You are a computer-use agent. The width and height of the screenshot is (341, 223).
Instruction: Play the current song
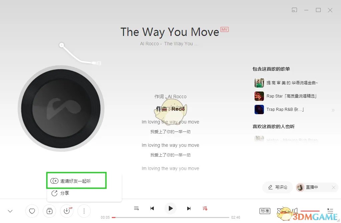pyautogui.click(x=170, y=208)
